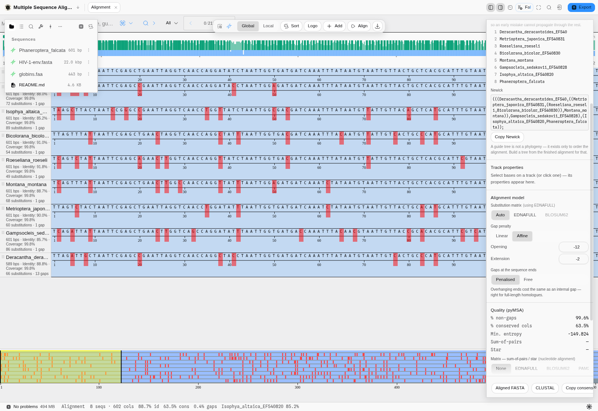Toggle the left sidebar panel icon
The width and height of the screenshot is (598, 411).
(491, 7)
